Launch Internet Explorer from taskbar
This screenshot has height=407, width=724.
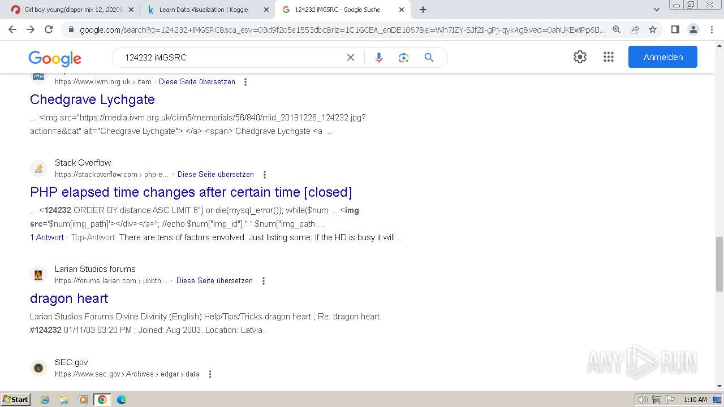pos(45,400)
